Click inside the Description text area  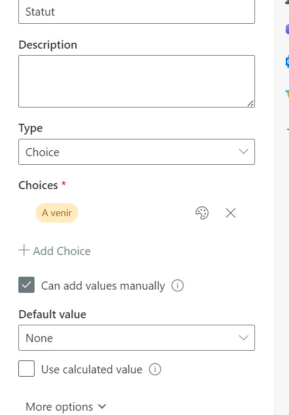(137, 81)
